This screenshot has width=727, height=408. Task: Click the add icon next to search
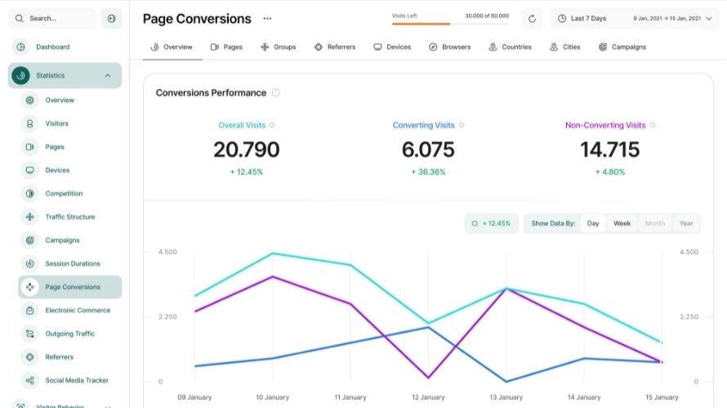pyautogui.click(x=111, y=18)
